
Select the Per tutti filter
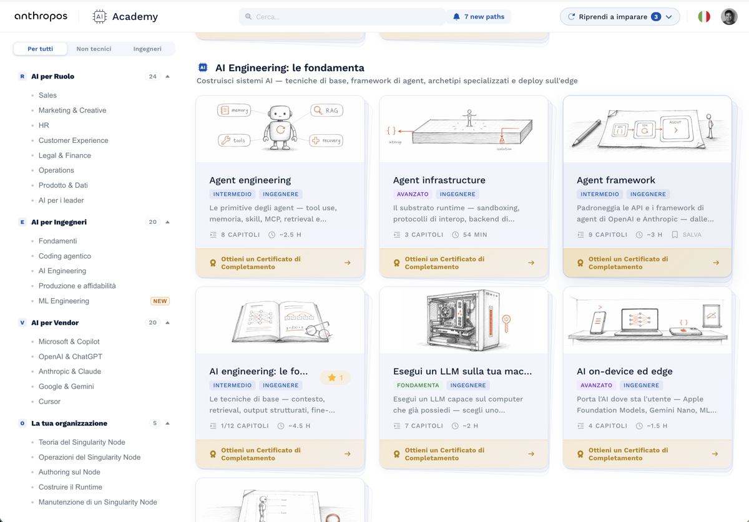[41, 49]
